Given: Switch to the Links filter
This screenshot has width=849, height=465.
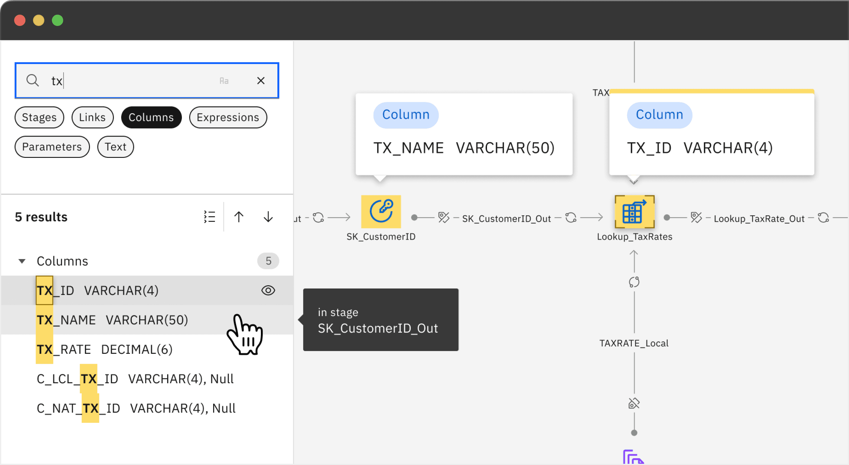Looking at the screenshot, I should click(92, 117).
